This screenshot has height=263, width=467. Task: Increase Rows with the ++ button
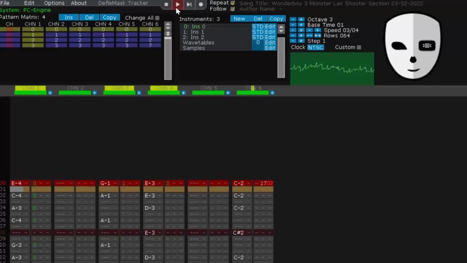click(317, 35)
